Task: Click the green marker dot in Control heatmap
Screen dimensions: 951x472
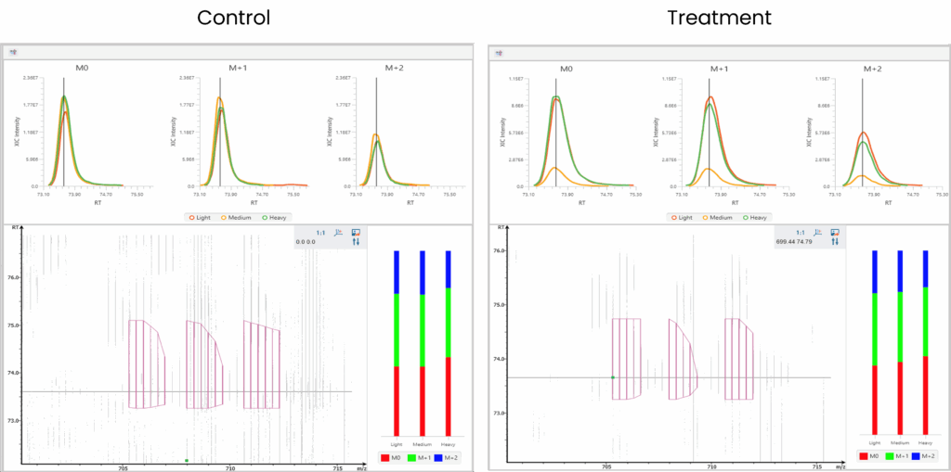Action: 187,461
